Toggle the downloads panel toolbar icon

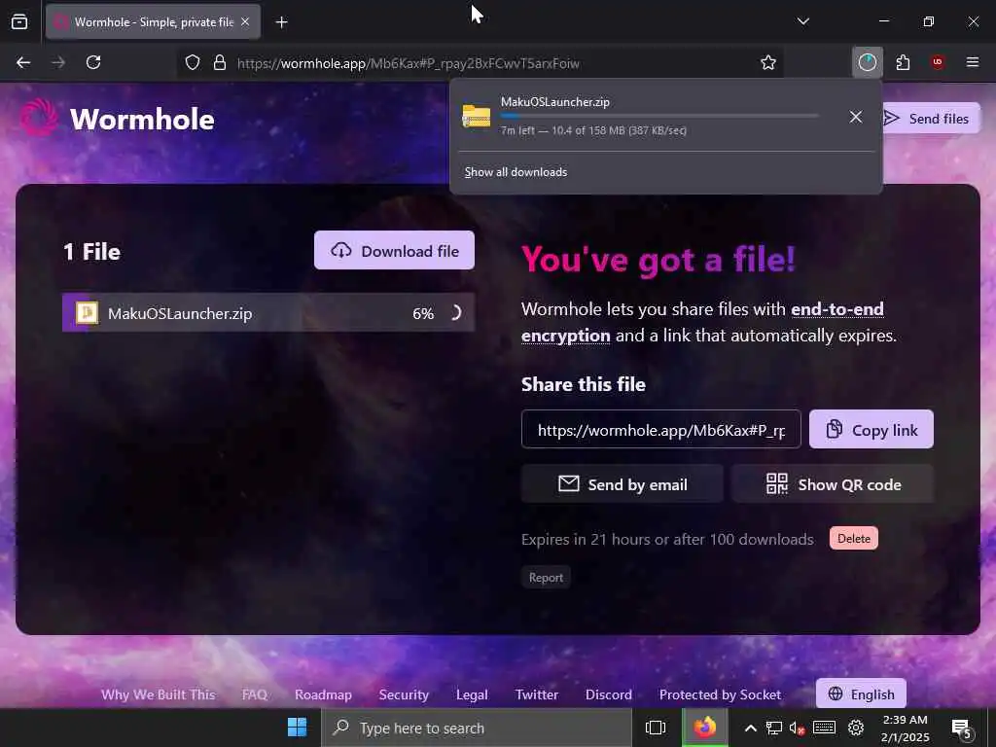point(867,62)
